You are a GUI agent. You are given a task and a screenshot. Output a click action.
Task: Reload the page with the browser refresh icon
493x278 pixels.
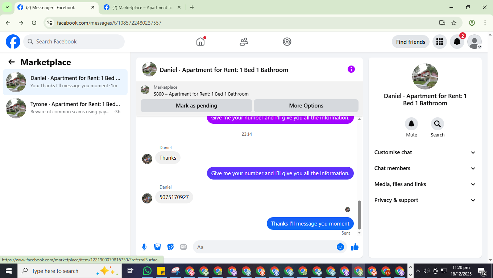tap(34, 23)
